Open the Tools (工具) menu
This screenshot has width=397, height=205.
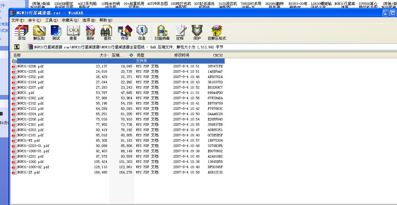coord(51,20)
